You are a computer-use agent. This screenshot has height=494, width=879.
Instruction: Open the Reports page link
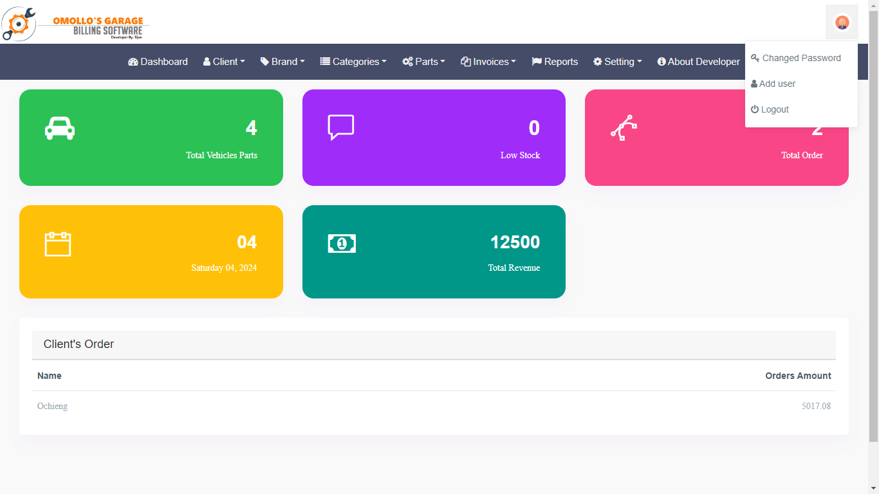click(555, 62)
